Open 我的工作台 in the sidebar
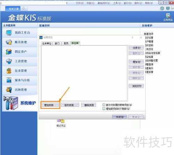Screen dimensions: 174x155 20,33
